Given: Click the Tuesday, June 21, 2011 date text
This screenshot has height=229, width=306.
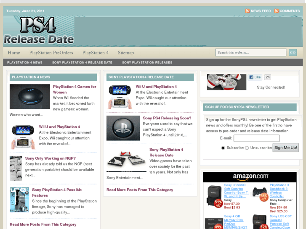Looking at the screenshot, I should 25,11.
